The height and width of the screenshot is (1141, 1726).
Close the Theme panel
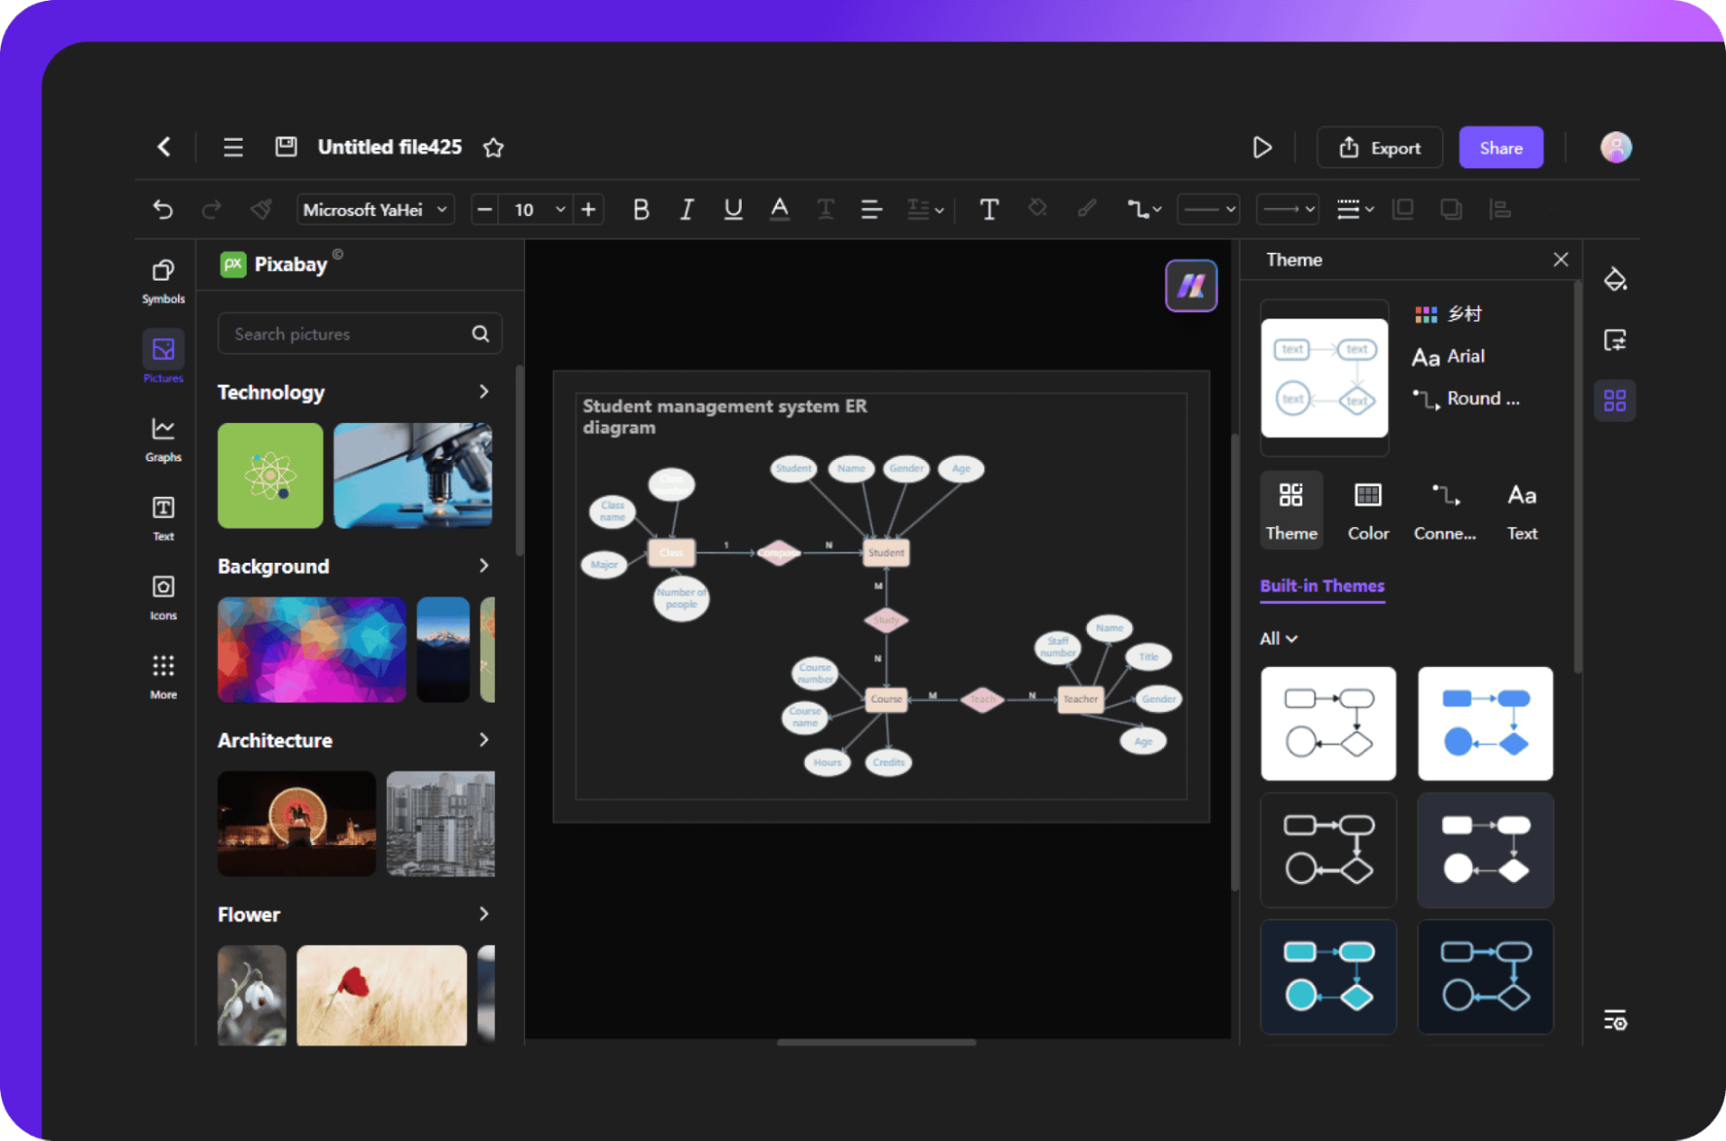pyautogui.click(x=1560, y=260)
